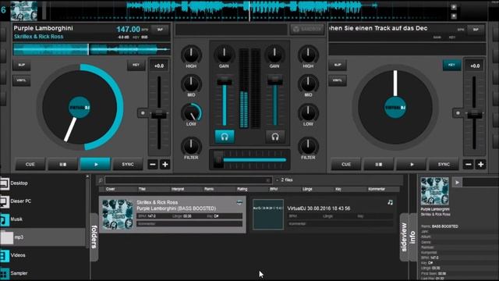The image size is (499, 281).
Task: Click the left GAIN knob
Action: click(224, 54)
